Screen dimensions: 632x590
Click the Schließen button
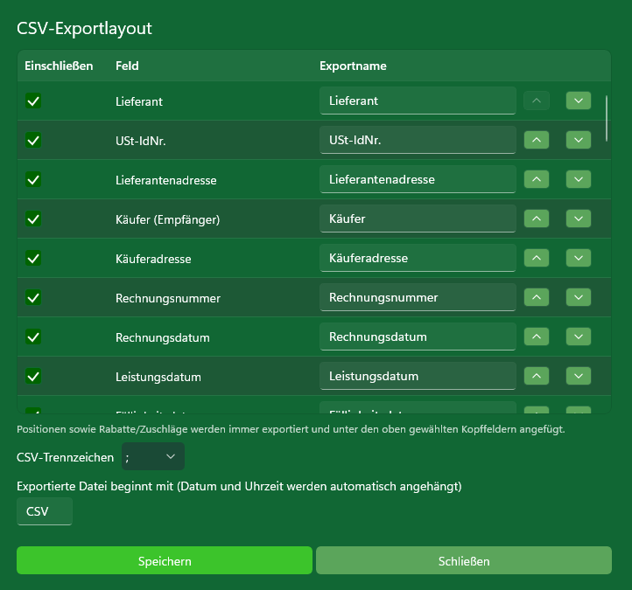click(464, 560)
